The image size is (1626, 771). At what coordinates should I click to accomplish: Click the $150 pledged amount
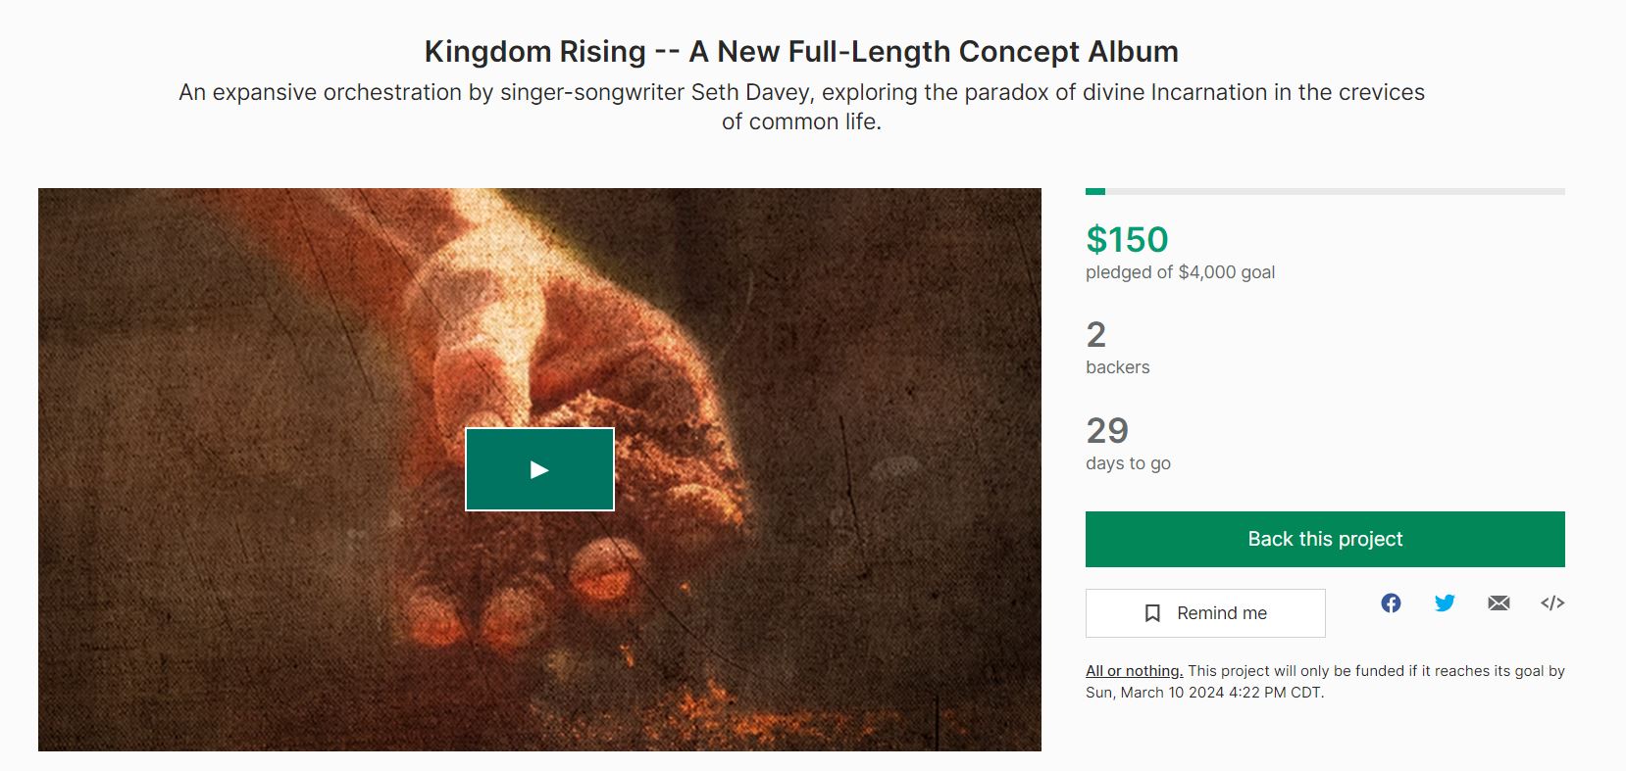click(x=1127, y=239)
